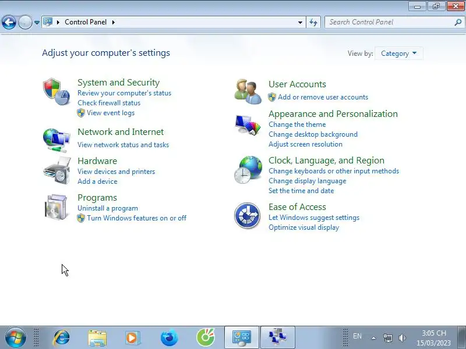466x349 pixels.
Task: Click the taskbar clock showing 3:05 CH
Action: click(433, 338)
